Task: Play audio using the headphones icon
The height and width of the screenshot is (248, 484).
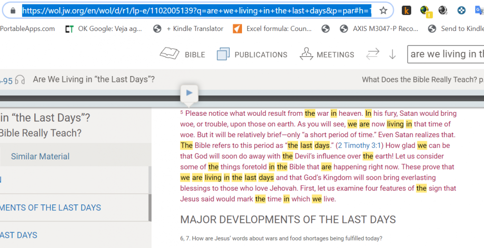Action: point(20,80)
